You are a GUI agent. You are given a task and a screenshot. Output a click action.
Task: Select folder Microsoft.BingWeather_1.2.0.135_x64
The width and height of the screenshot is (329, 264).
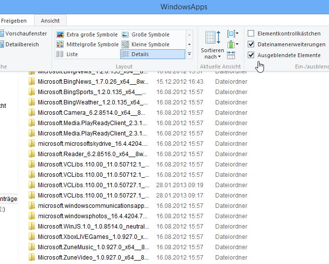click(93, 102)
